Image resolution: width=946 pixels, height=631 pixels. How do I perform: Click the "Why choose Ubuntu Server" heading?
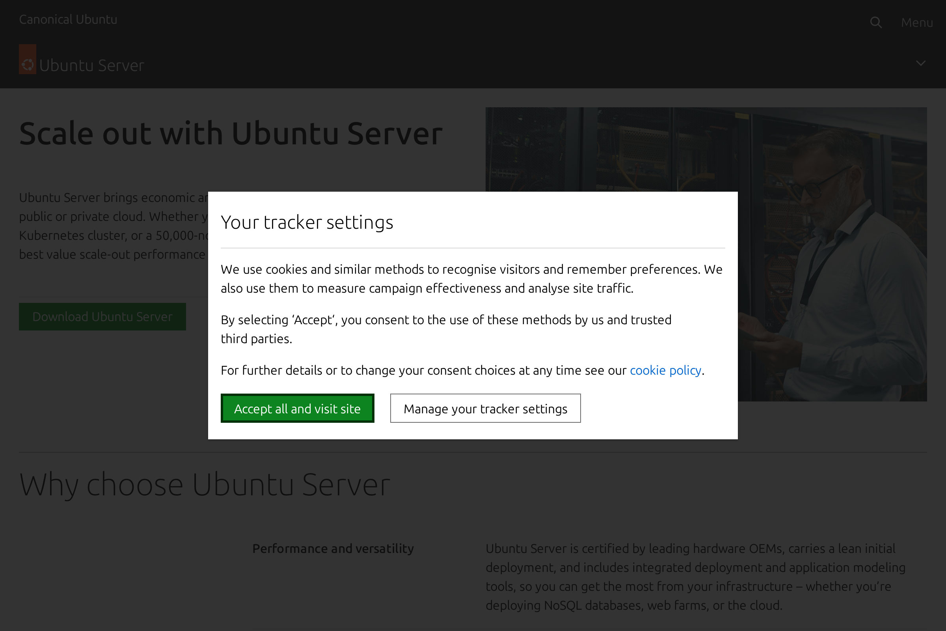coord(205,485)
